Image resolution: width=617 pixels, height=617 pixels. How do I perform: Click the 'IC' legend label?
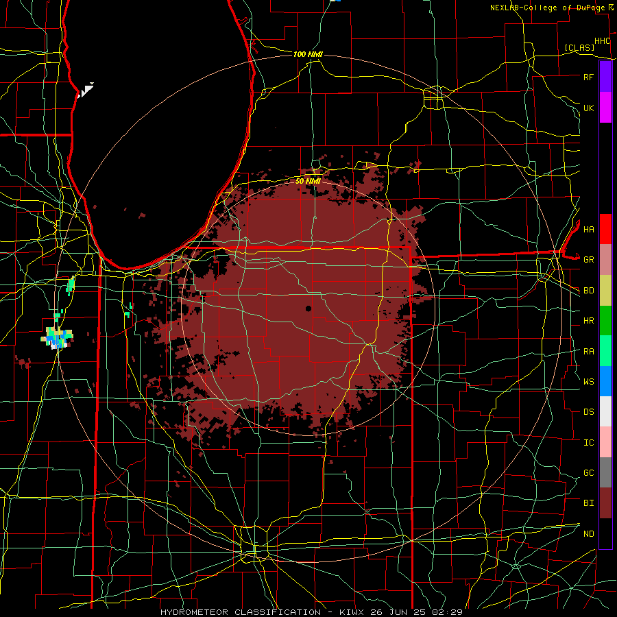(x=588, y=443)
